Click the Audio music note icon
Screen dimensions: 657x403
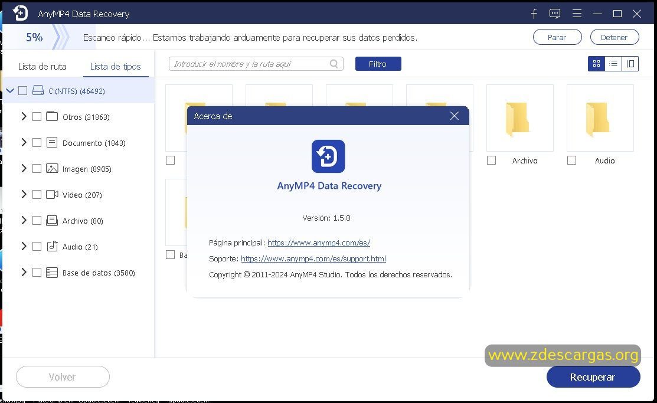[52, 246]
